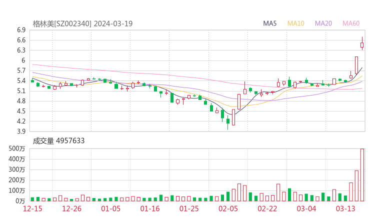Click the 5.4 price axis label
Image resolution: width=370 pixels, height=220 pixels.
point(21,80)
